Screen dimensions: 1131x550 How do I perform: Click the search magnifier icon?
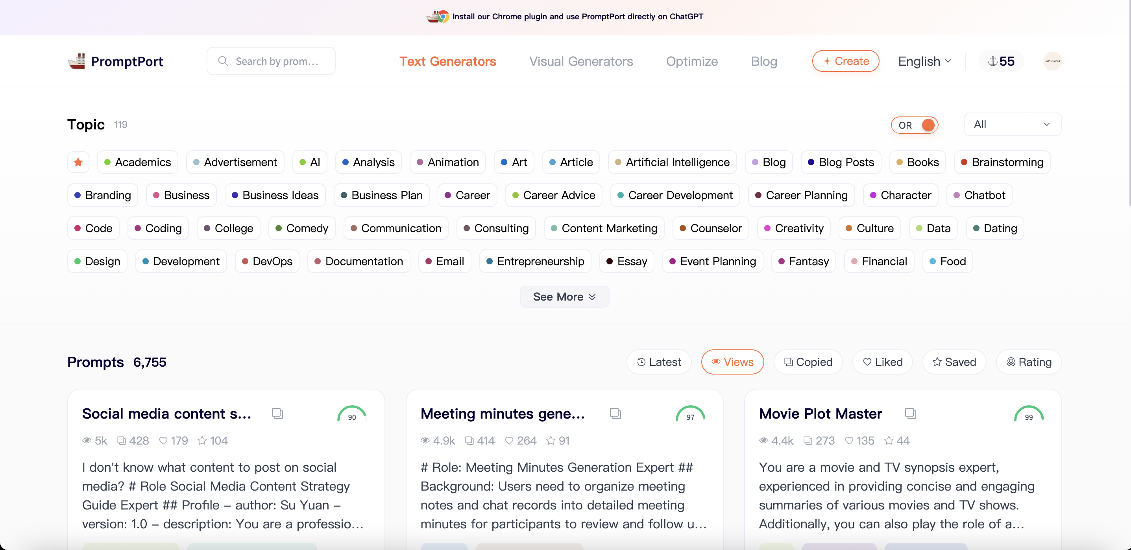coord(223,61)
